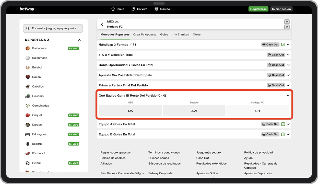Expand Equipo B Goles En Total

[x=288, y=134]
